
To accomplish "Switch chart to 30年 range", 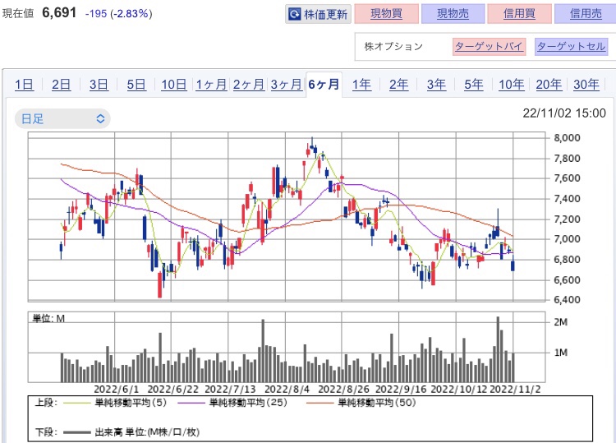I will tap(586, 85).
